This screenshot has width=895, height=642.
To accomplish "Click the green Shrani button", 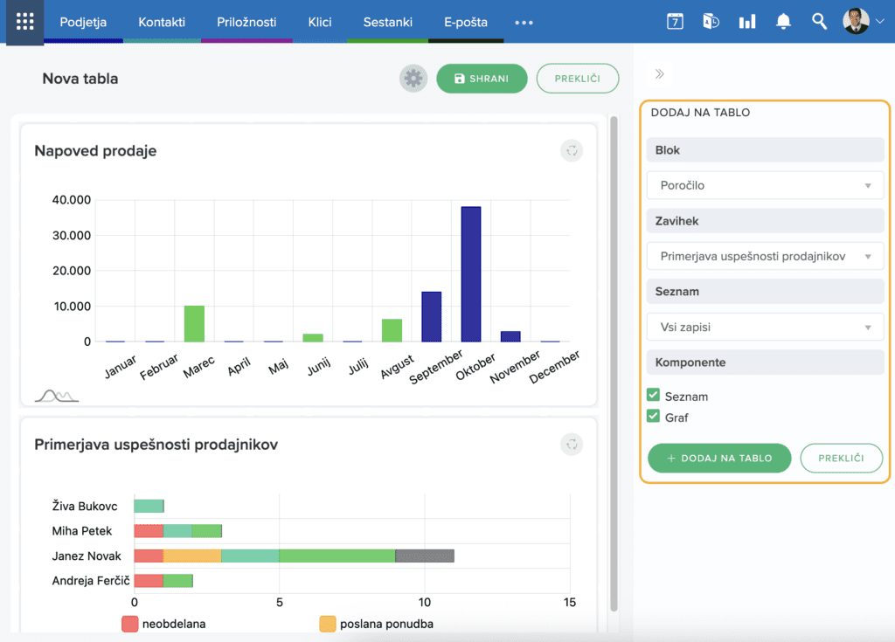I will [x=482, y=79].
